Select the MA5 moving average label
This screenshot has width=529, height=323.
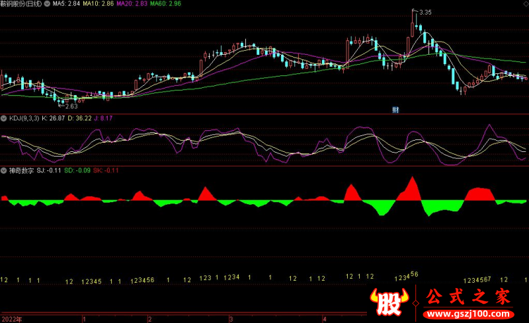66,4
